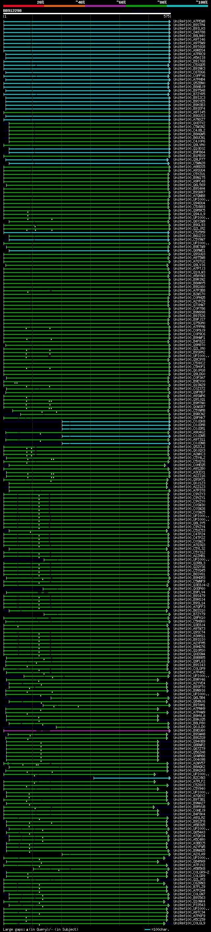Select hit UniRef100_B9ILH3
The image size is (211, 932).
click(189, 28)
